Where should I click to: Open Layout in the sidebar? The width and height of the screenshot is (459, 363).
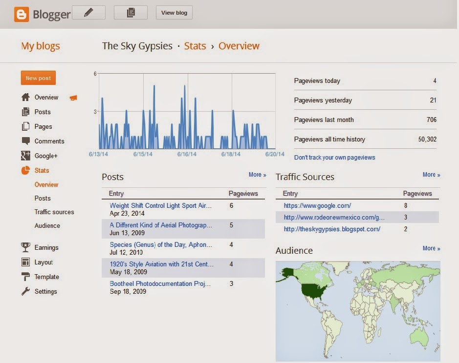coord(44,262)
